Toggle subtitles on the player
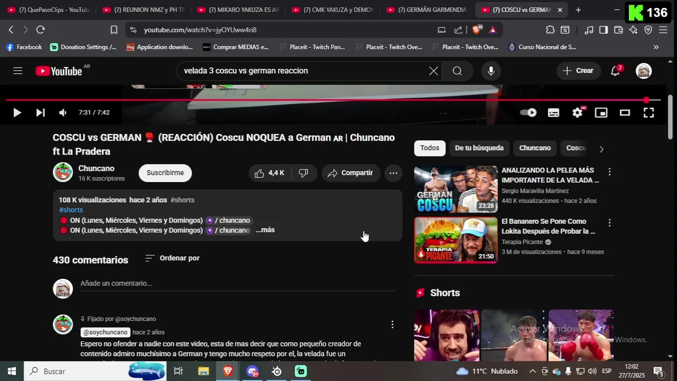This screenshot has height=381, width=677. pyautogui.click(x=554, y=113)
